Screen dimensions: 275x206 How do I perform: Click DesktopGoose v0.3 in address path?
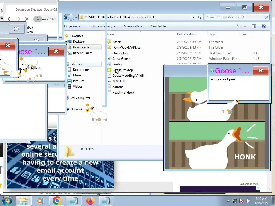[x=137, y=17]
